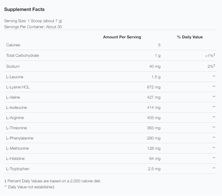Image resolution: width=222 pixels, height=196 pixels.
Task: Click the L-Methionine 128 mg amount
Action: (153, 148)
